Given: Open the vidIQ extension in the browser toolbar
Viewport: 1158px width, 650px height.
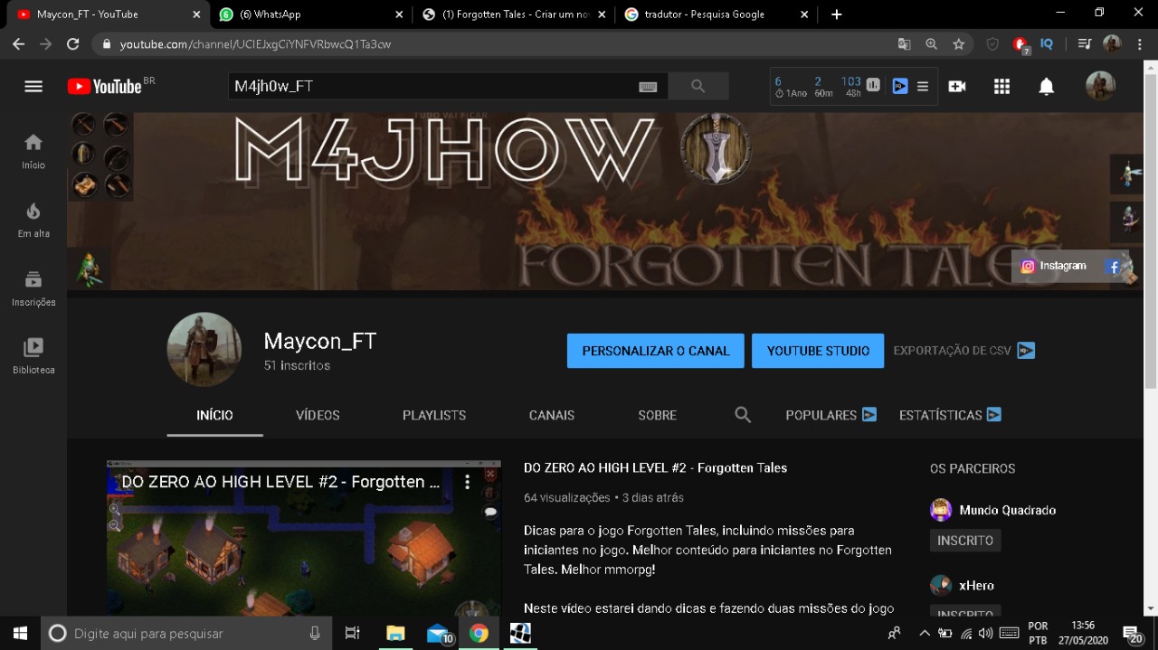Looking at the screenshot, I should pos(1047,43).
